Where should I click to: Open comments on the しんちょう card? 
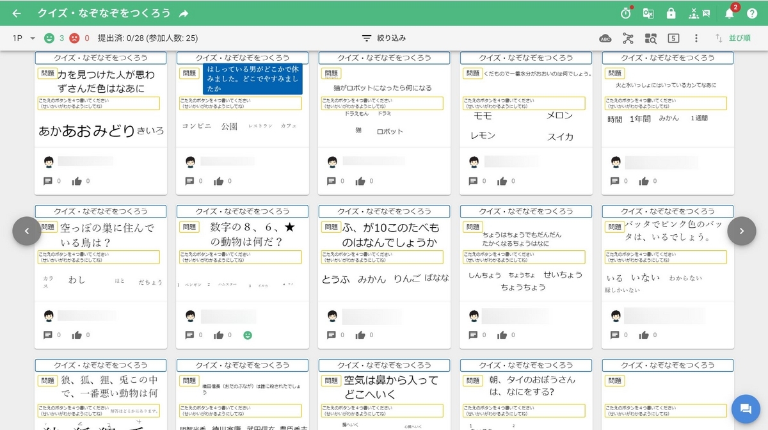(x=474, y=335)
